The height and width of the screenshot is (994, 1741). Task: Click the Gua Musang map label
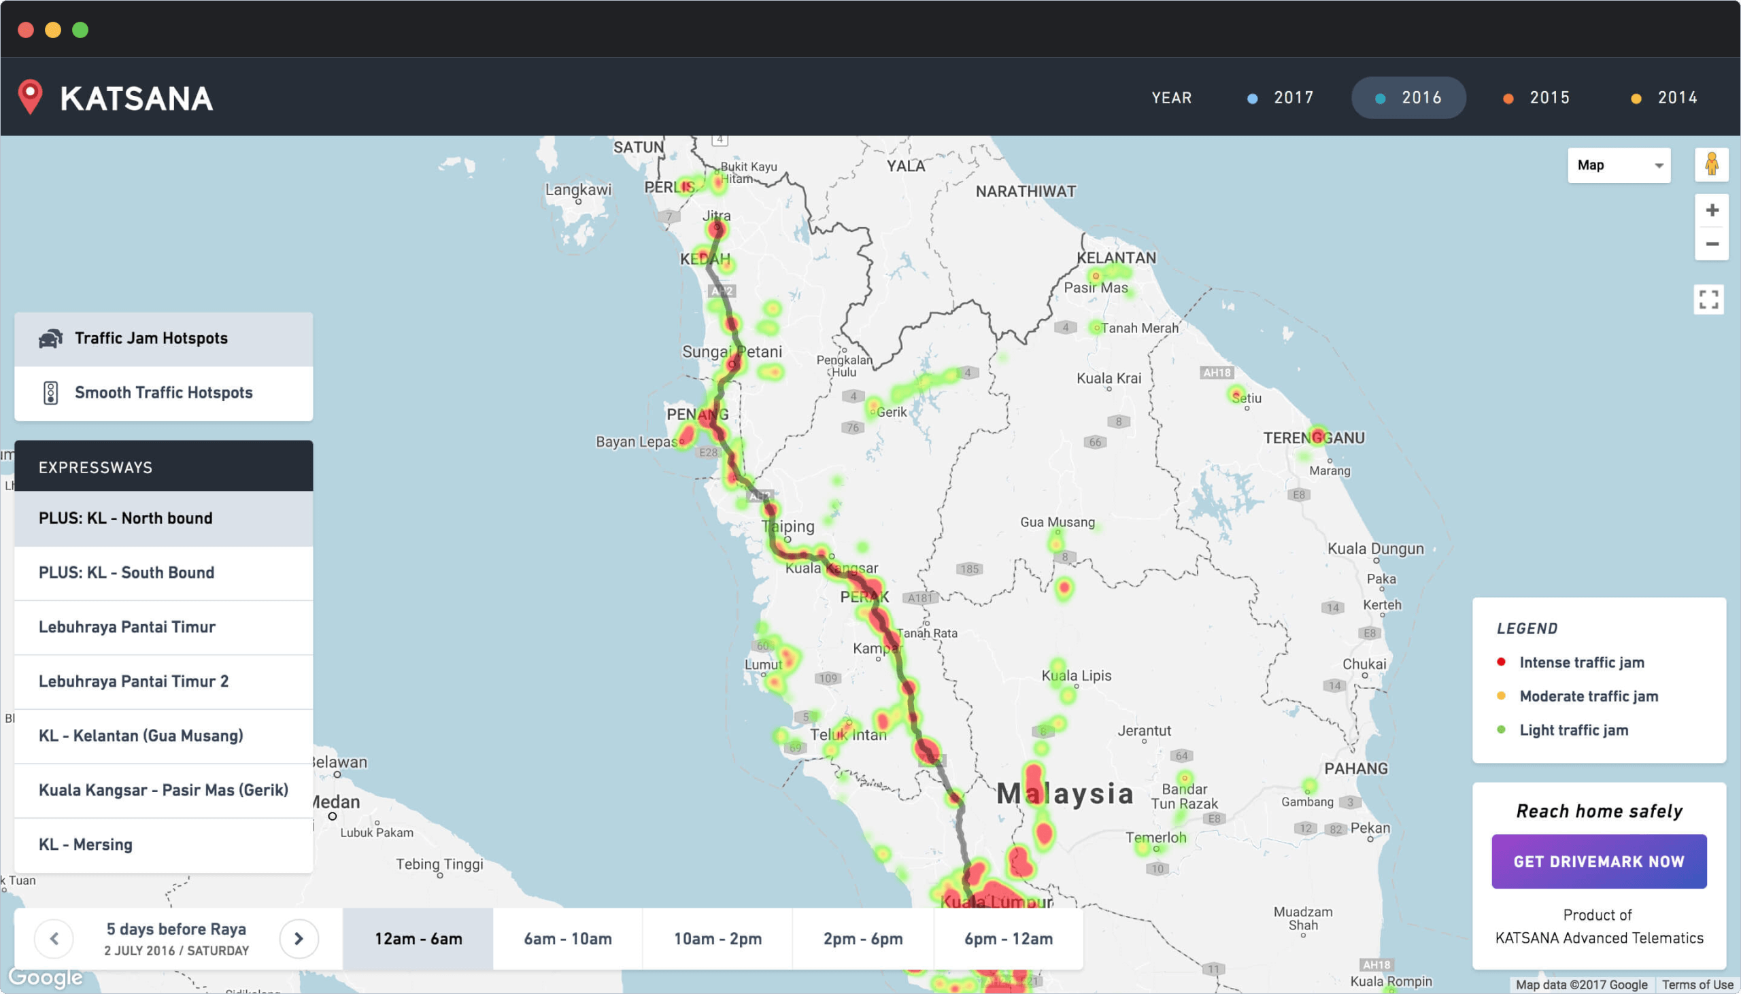(1057, 522)
